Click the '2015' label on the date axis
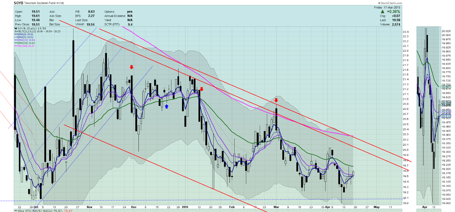The width and height of the screenshot is (455, 212). point(185,207)
